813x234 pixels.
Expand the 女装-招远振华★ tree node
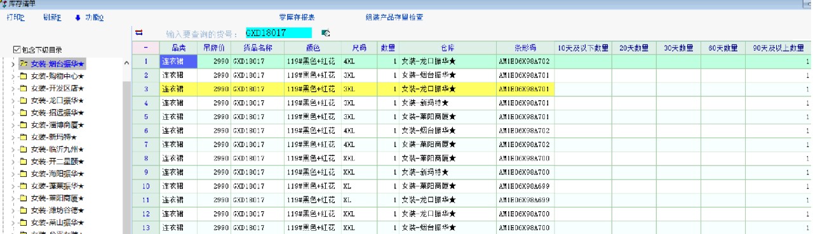point(13,113)
